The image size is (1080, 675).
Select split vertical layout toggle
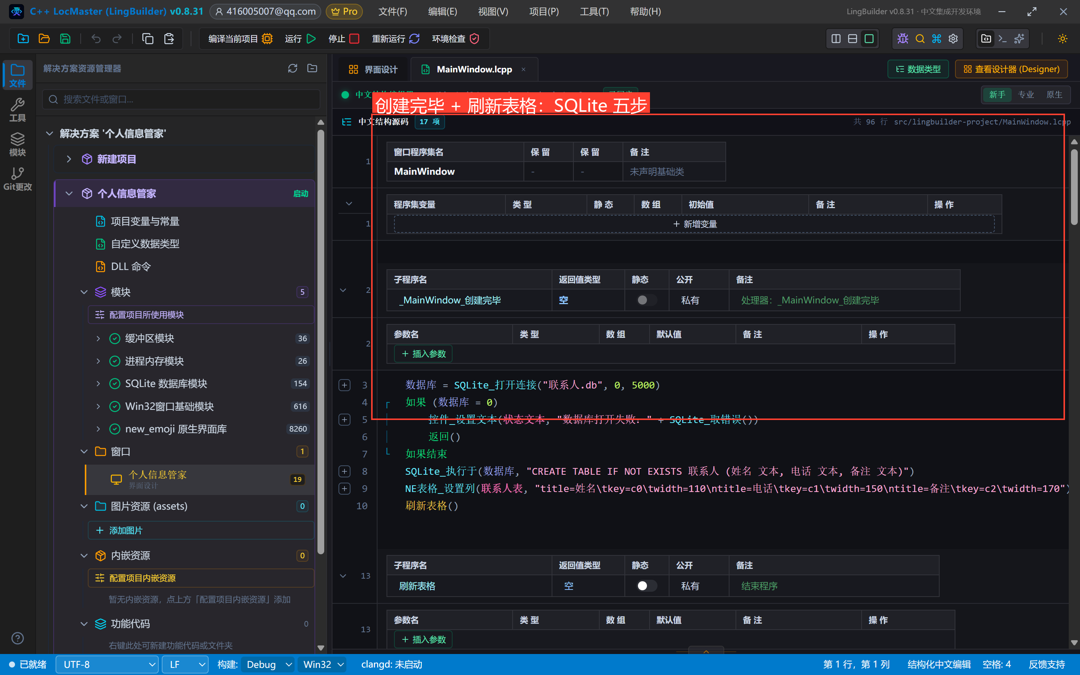[836, 39]
